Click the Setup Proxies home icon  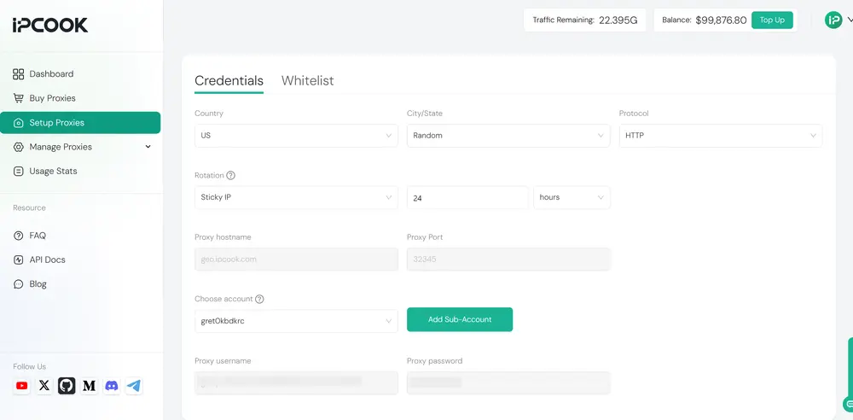coord(19,123)
